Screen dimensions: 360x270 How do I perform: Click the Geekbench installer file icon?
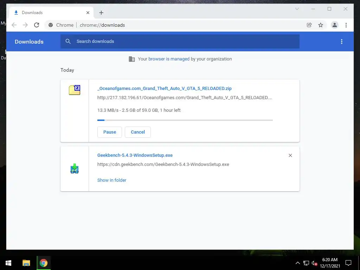(x=75, y=168)
